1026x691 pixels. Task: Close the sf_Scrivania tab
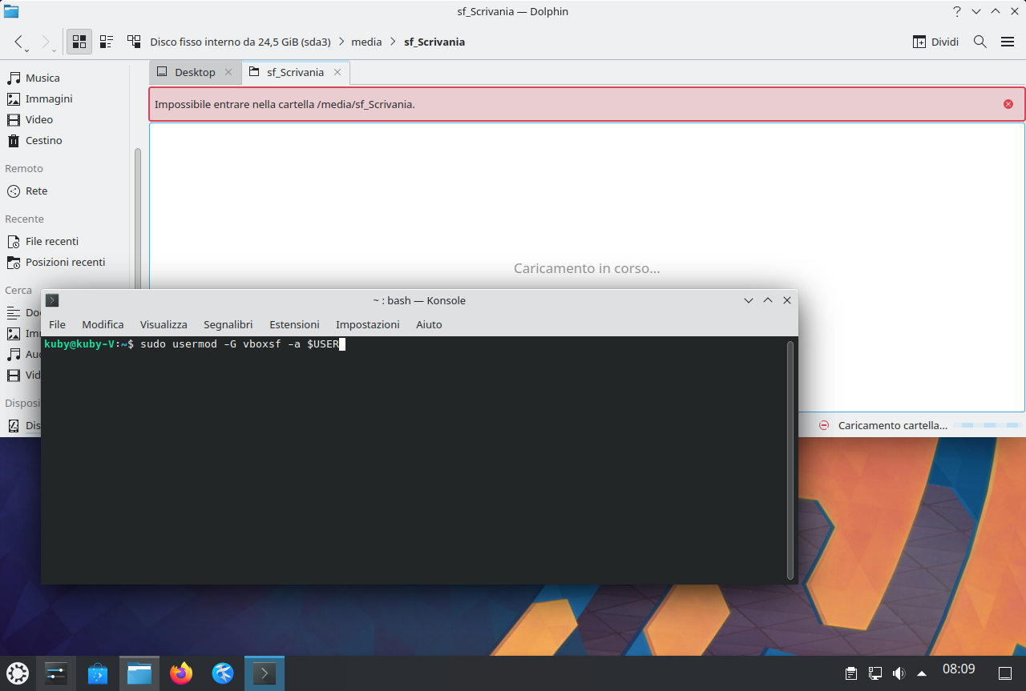(x=337, y=72)
